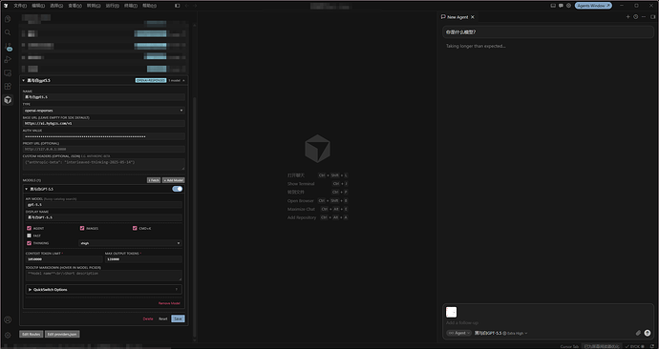Viewport: 659px width, 349px height.
Task: Toggle the model enable switch
Action: click(178, 189)
